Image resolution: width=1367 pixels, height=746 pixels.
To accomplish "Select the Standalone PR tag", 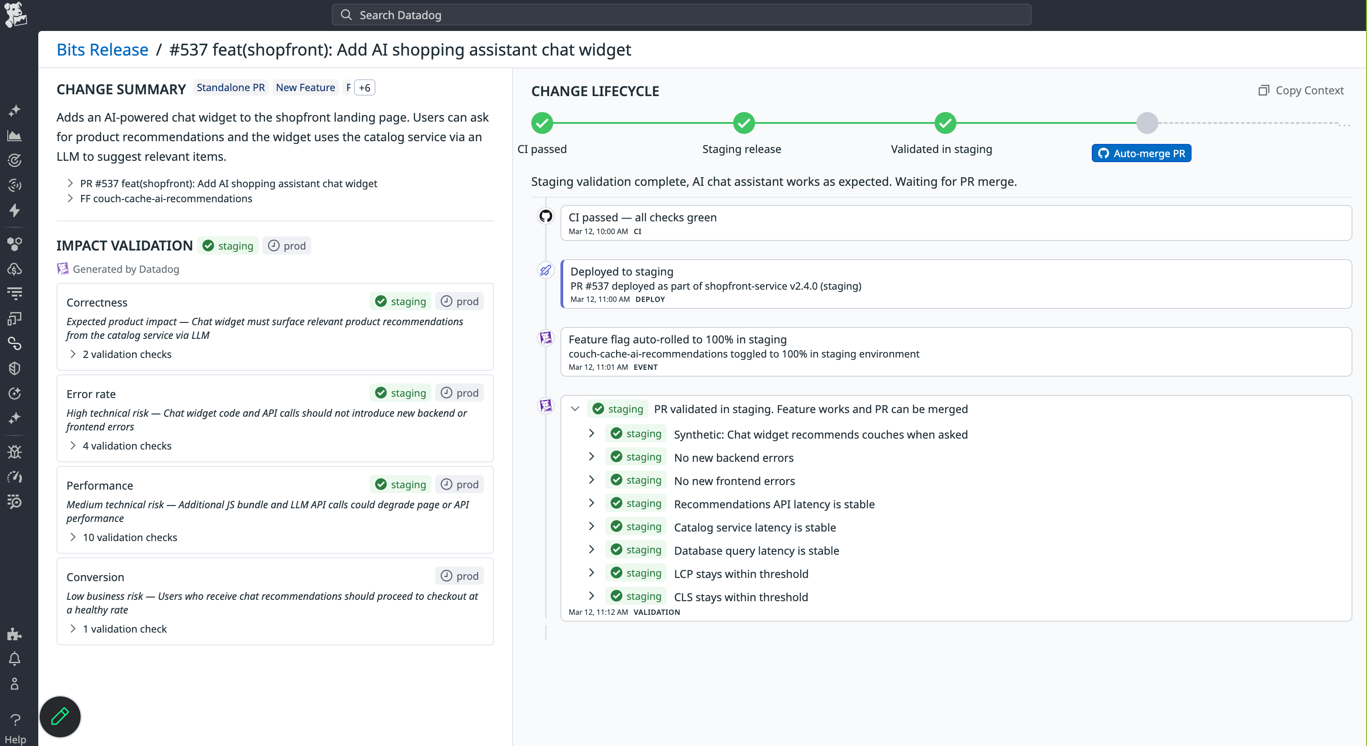I will click(x=230, y=87).
